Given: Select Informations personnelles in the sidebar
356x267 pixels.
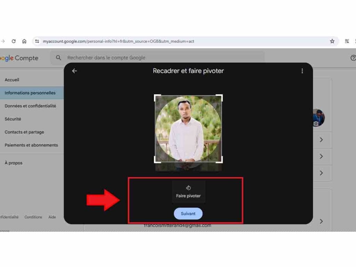Looking at the screenshot, I should pyautogui.click(x=30, y=93).
